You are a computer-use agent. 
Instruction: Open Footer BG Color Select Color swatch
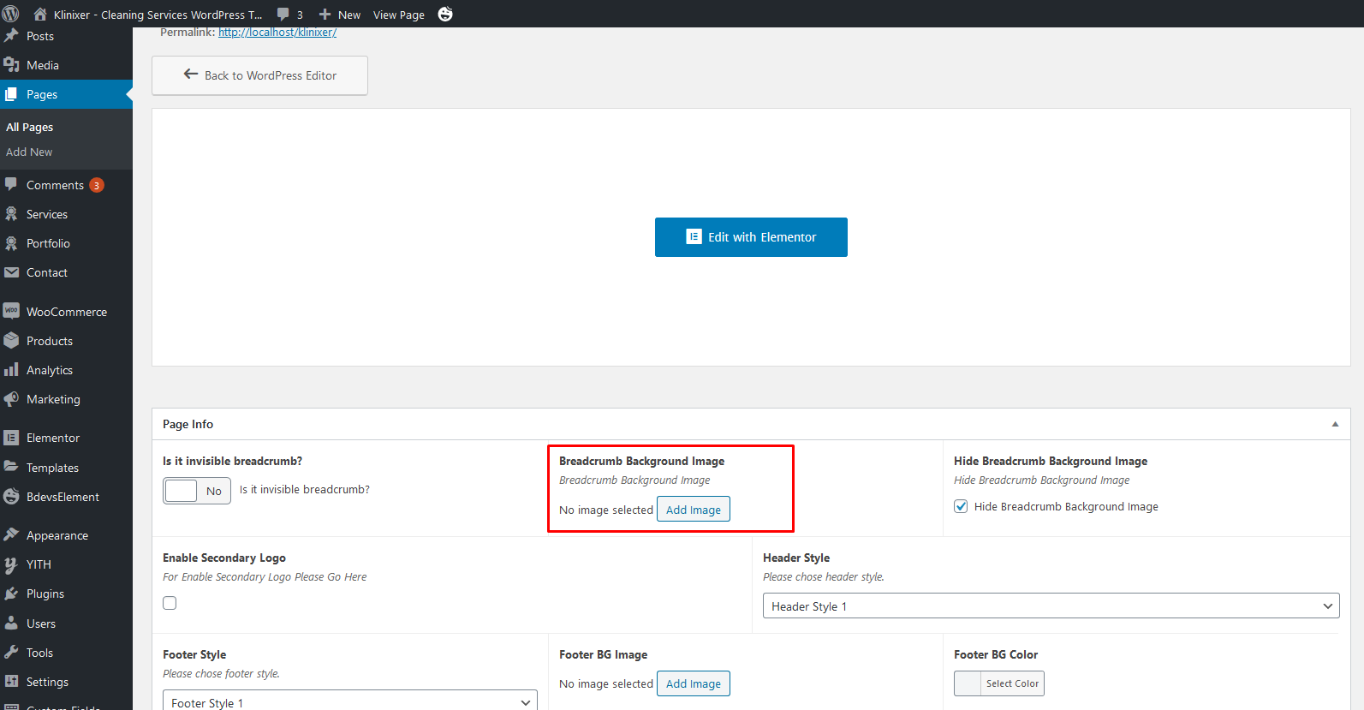click(x=998, y=683)
